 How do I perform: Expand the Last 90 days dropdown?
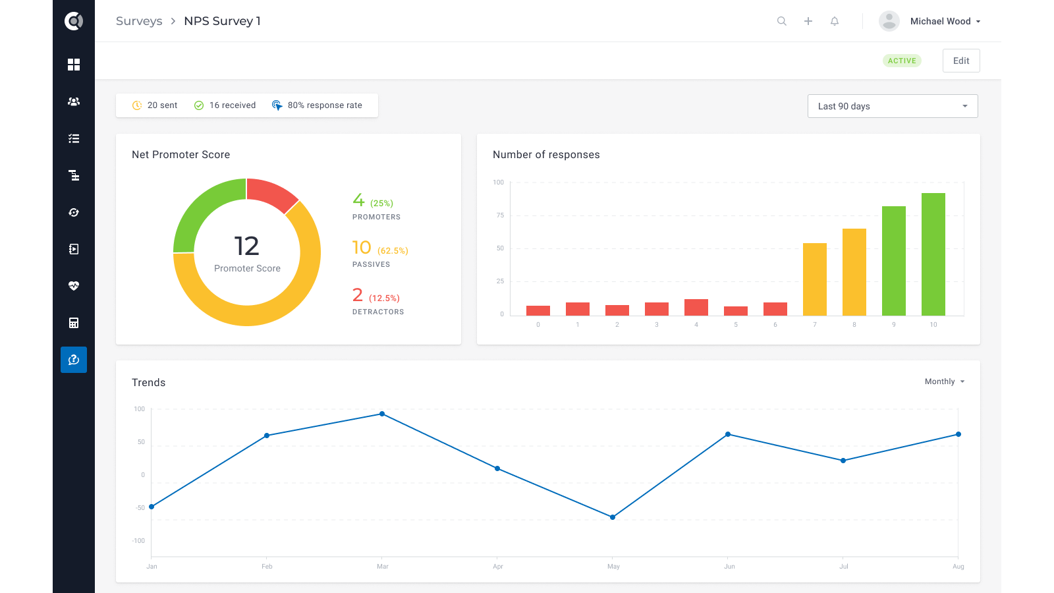click(893, 106)
